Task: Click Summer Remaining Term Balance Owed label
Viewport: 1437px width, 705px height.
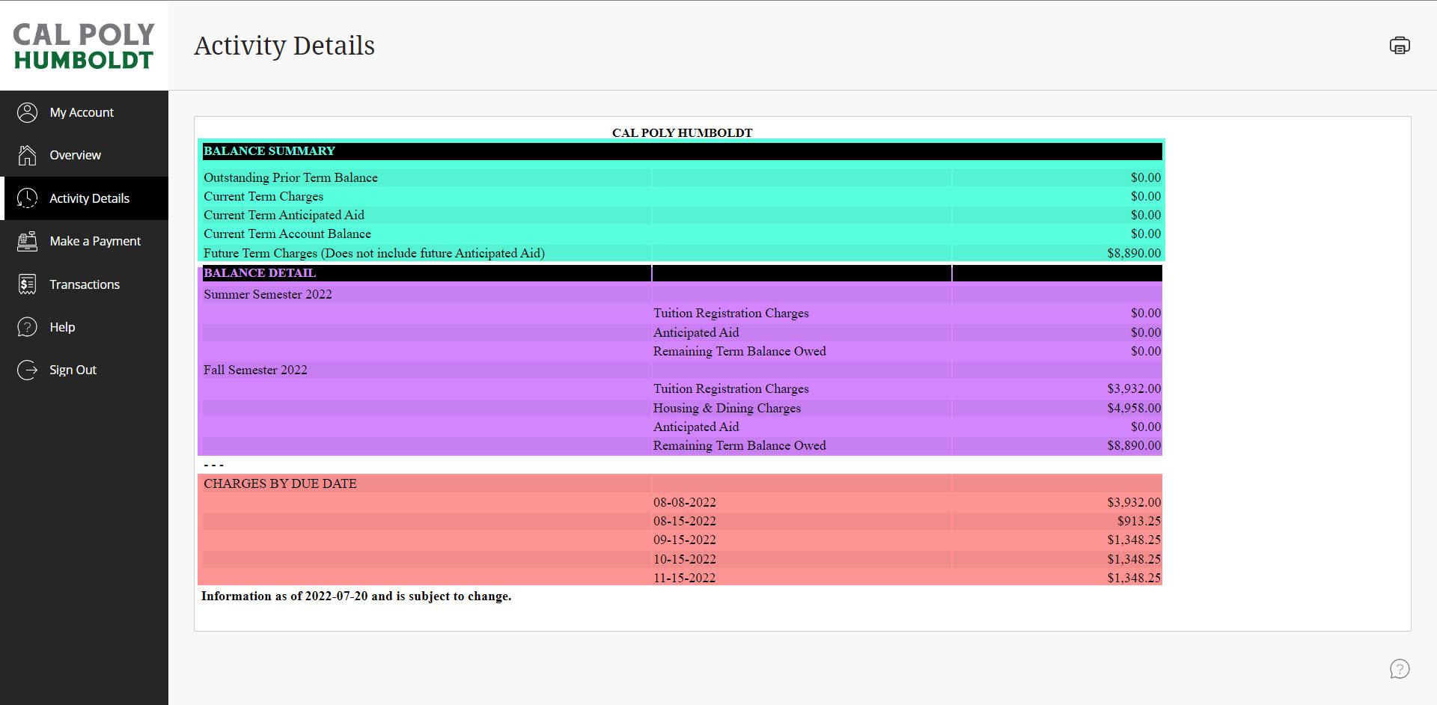Action: pos(739,351)
